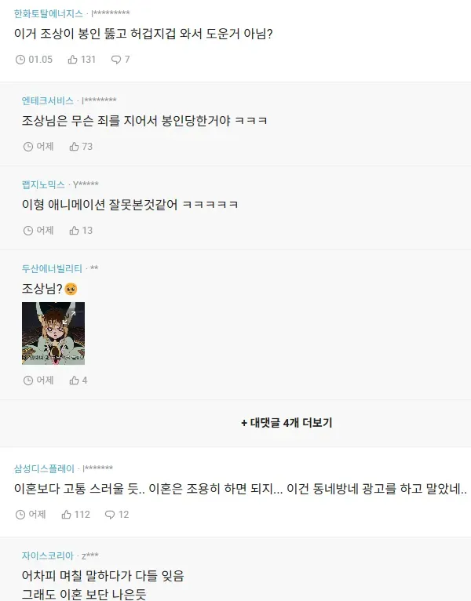Like the 랩지노믹스 reply with 13 likes
The width and height of the screenshot is (471, 601).
coord(81,231)
